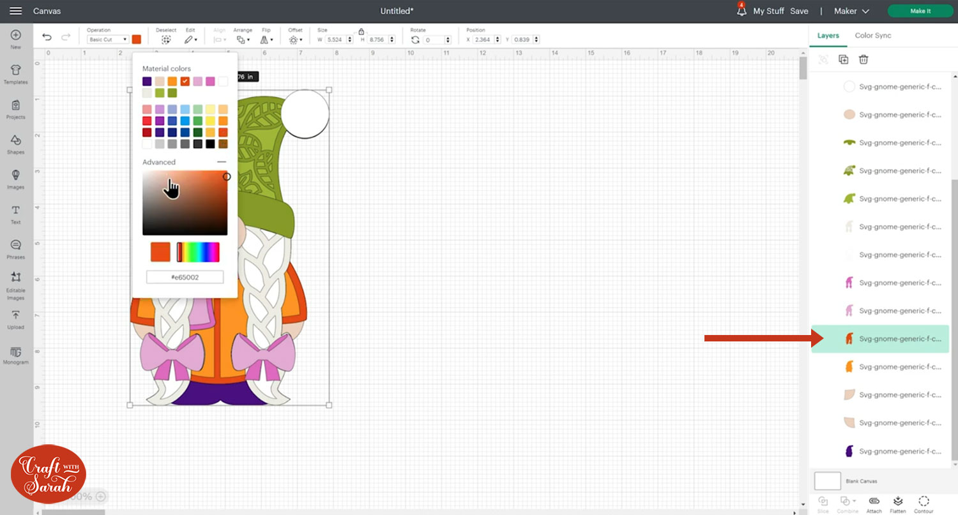Toggle the size aspect ratio lock
This screenshot has height=515, width=958.
point(361,31)
